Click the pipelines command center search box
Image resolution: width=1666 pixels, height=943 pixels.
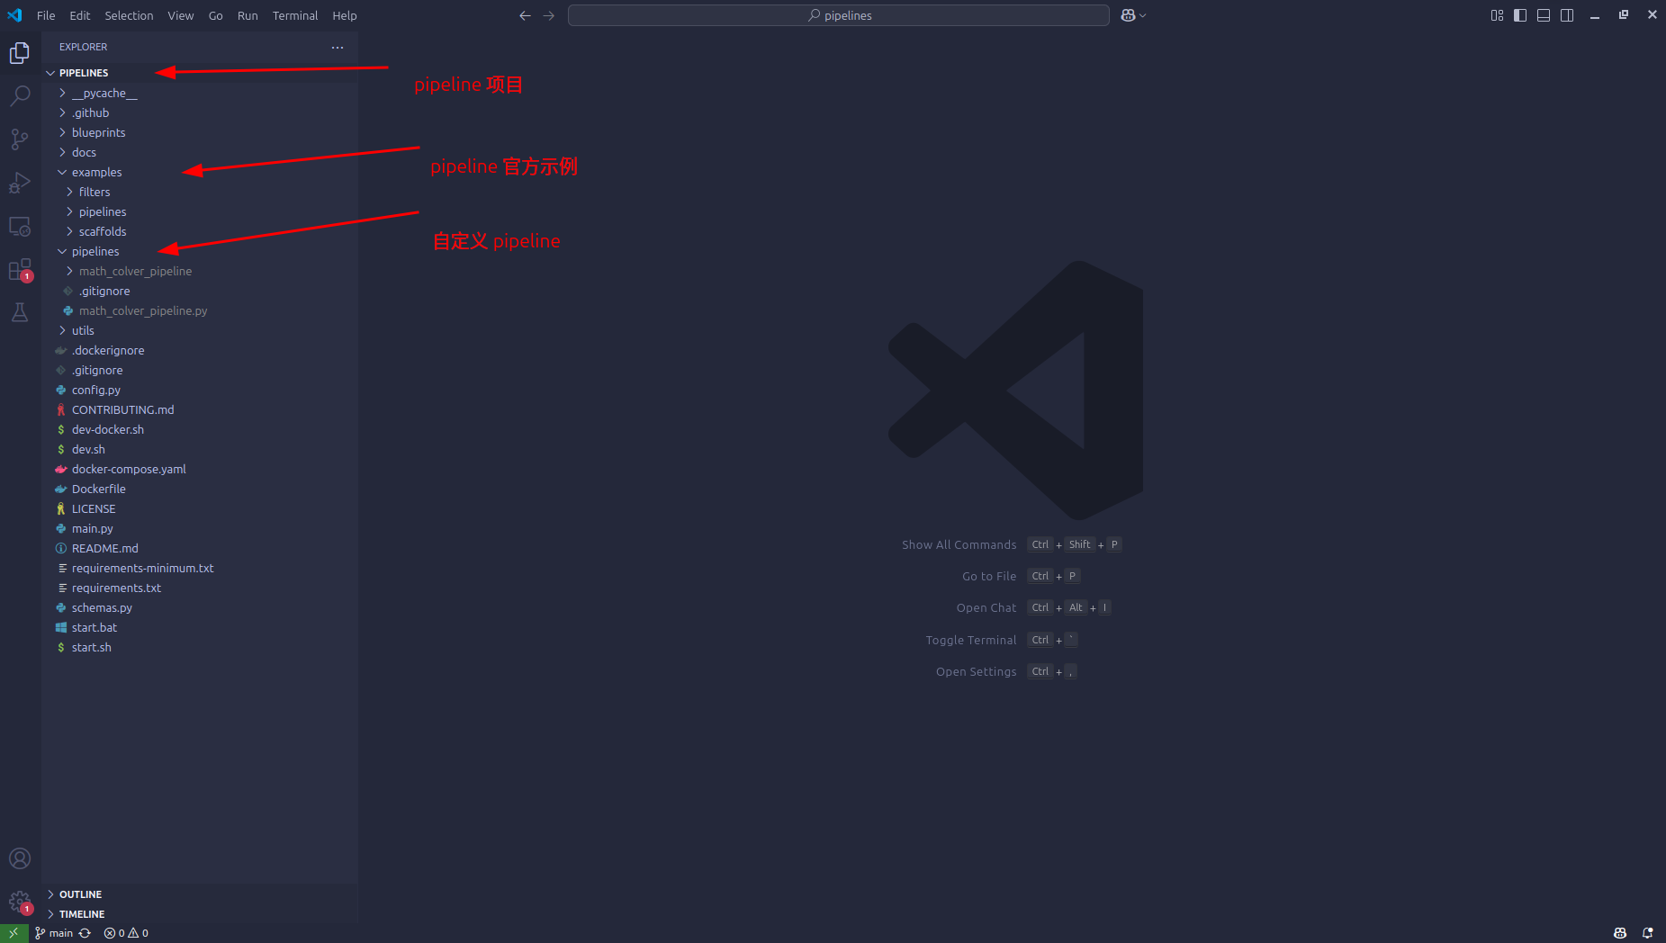point(839,15)
